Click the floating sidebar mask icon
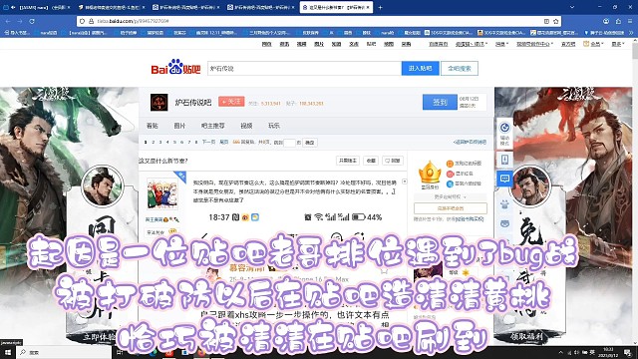 (x=504, y=223)
